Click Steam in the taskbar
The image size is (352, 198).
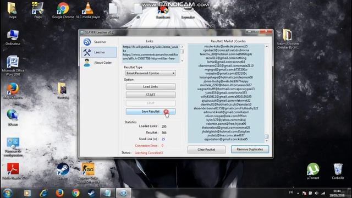[x=92, y=193]
